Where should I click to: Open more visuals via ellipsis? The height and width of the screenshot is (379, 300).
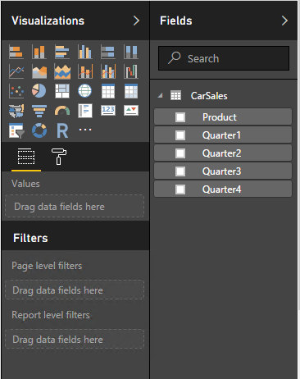[85, 130]
